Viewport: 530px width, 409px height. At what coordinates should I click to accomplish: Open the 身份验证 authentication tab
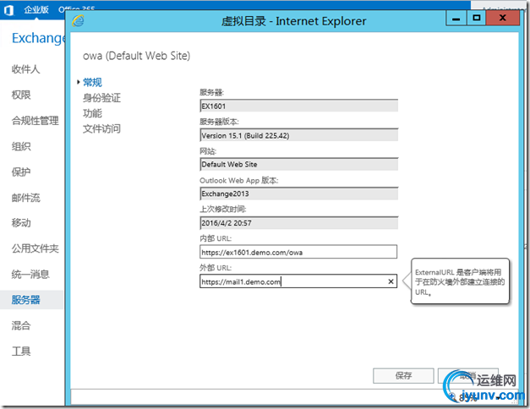point(101,98)
